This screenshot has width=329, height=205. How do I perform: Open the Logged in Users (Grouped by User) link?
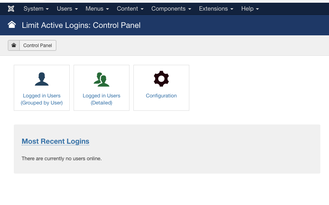(42, 99)
